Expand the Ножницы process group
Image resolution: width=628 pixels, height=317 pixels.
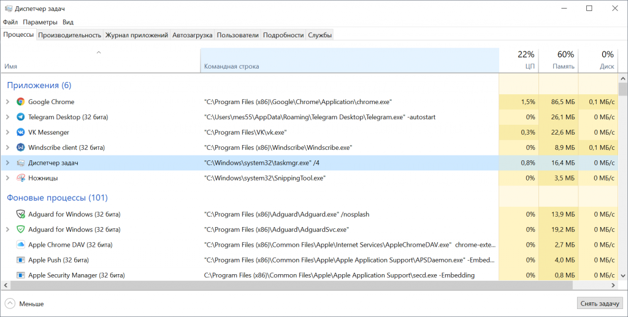(x=7, y=178)
